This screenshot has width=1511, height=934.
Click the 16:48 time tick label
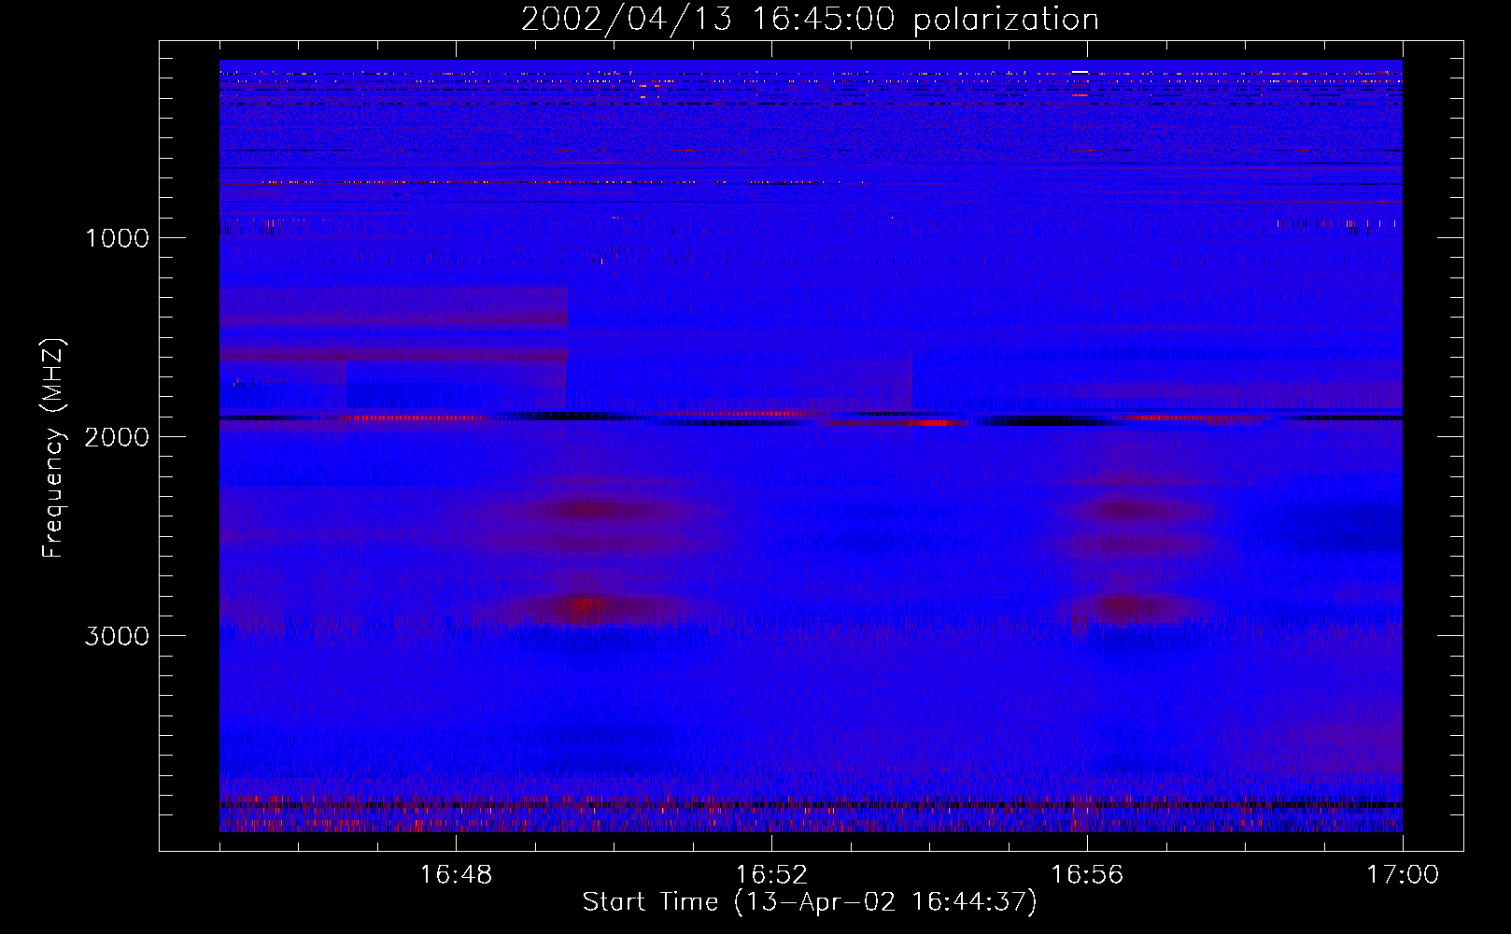tap(456, 875)
